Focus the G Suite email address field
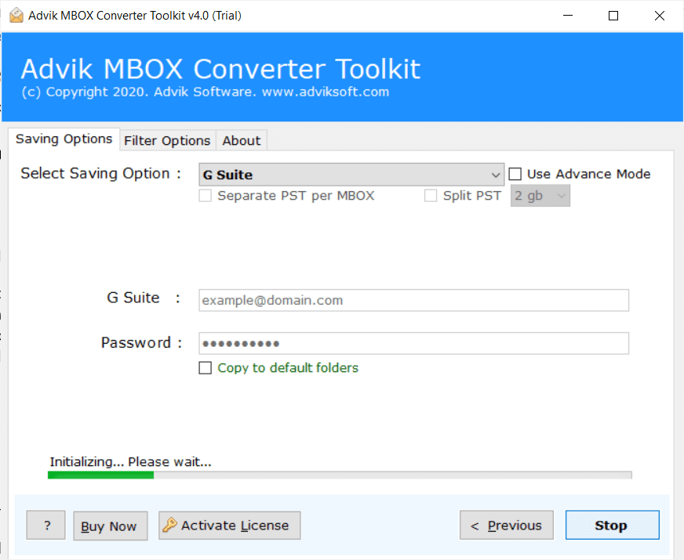The height and width of the screenshot is (560, 684). (x=413, y=300)
